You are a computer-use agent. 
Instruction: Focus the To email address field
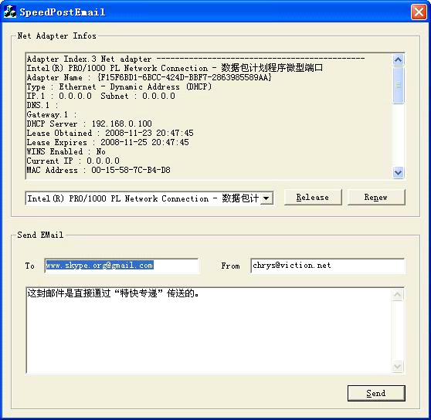(x=121, y=266)
